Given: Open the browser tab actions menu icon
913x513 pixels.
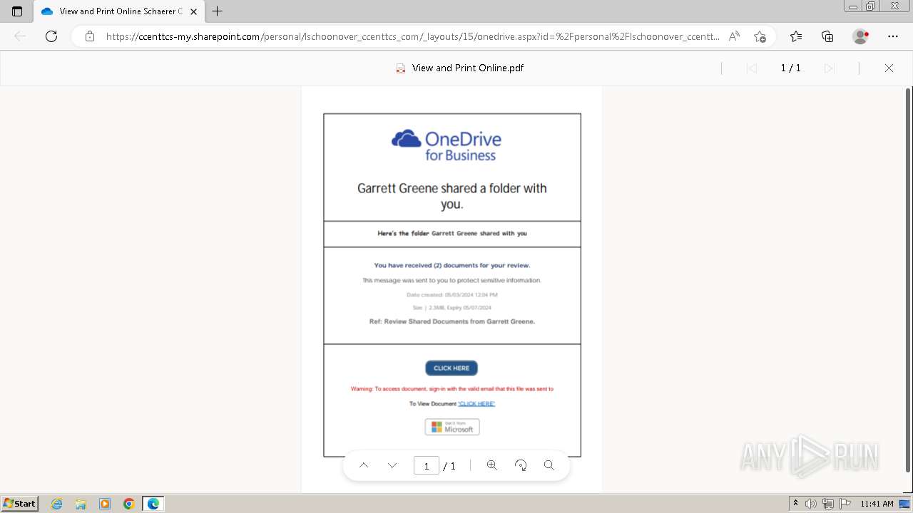Looking at the screenshot, I should (17, 11).
